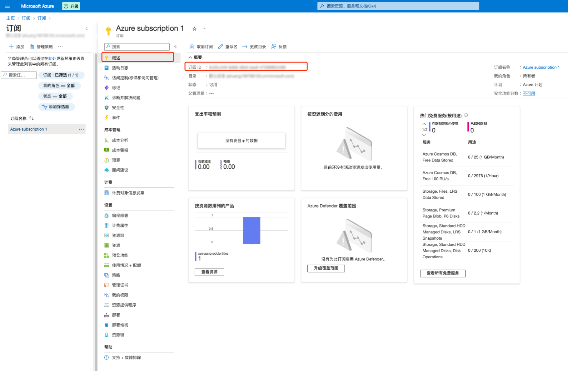Go to previous free services page arrow
The width and height of the screenshot is (568, 371).
point(424,124)
